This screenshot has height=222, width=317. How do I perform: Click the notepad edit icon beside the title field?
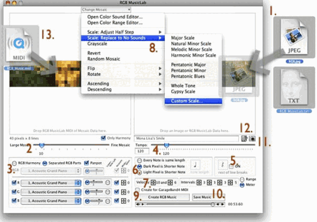(x=244, y=138)
